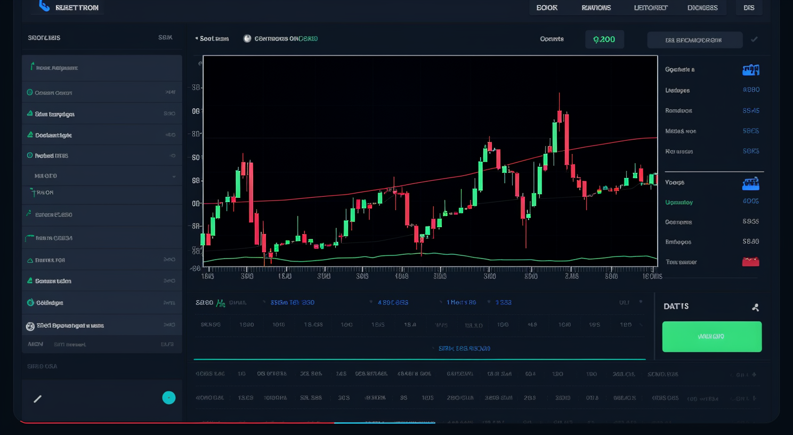Click the red chart icon in the Tomesaner row
793x435 pixels.
point(751,262)
